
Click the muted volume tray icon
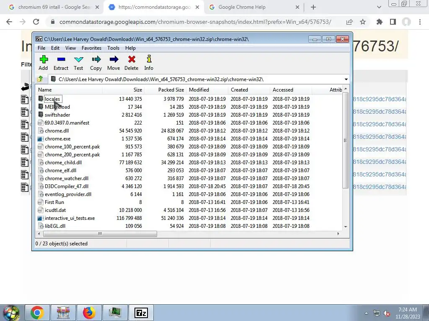[387, 313]
